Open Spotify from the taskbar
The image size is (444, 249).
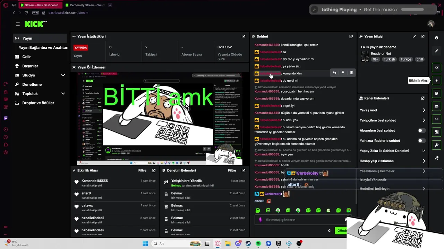258,243
